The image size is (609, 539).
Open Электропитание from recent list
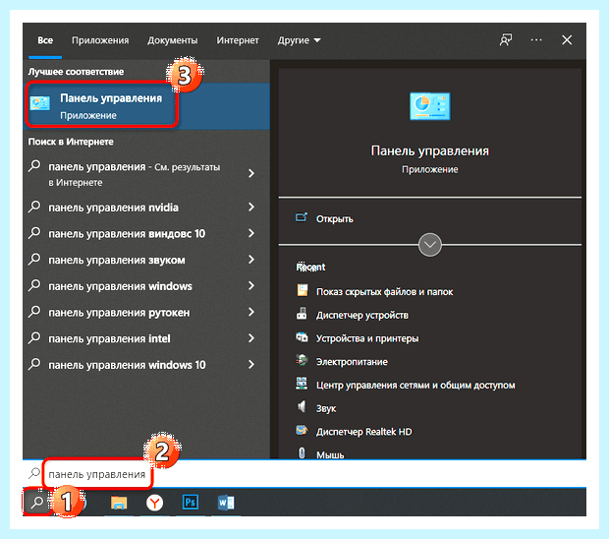[352, 362]
